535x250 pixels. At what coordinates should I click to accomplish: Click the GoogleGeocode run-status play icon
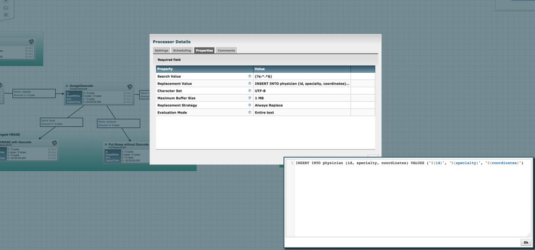coord(67,86)
